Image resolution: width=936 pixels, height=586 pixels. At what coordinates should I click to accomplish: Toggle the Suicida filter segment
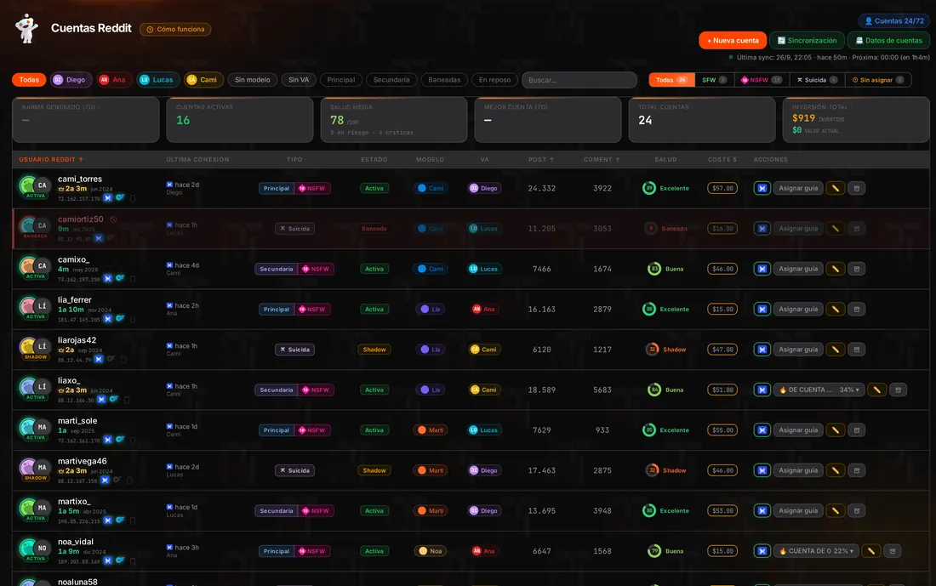(x=817, y=80)
